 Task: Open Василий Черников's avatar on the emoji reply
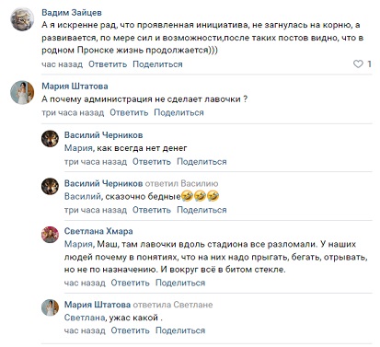(x=50, y=187)
